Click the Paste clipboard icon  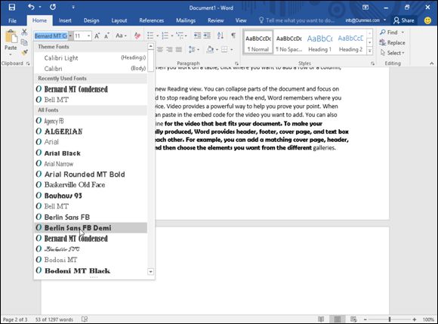11,36
